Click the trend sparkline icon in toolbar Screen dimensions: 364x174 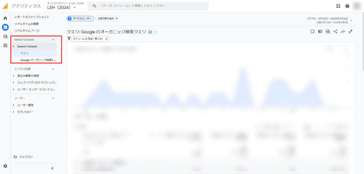pos(343,32)
